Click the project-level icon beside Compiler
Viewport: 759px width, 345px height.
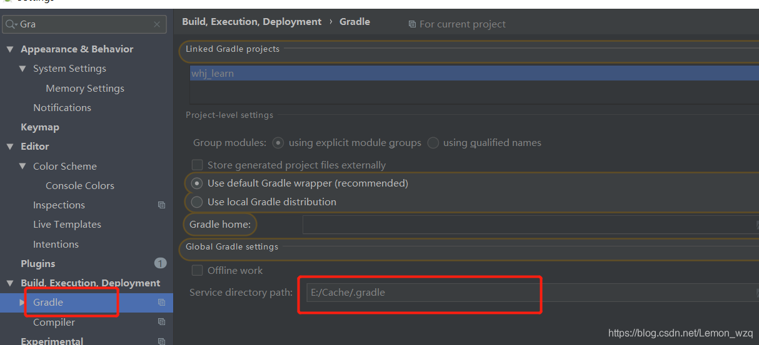pos(161,322)
